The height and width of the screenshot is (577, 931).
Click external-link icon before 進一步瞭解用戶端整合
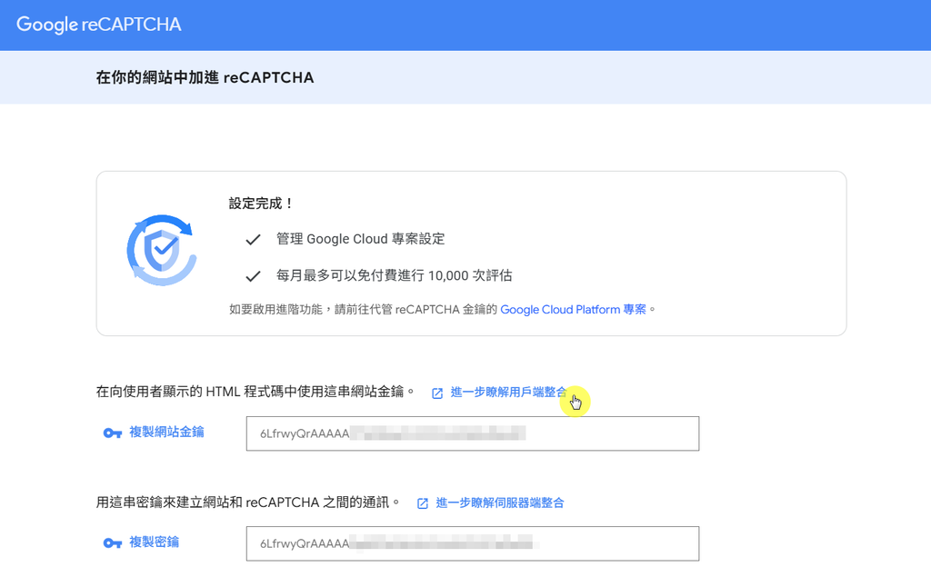(437, 393)
